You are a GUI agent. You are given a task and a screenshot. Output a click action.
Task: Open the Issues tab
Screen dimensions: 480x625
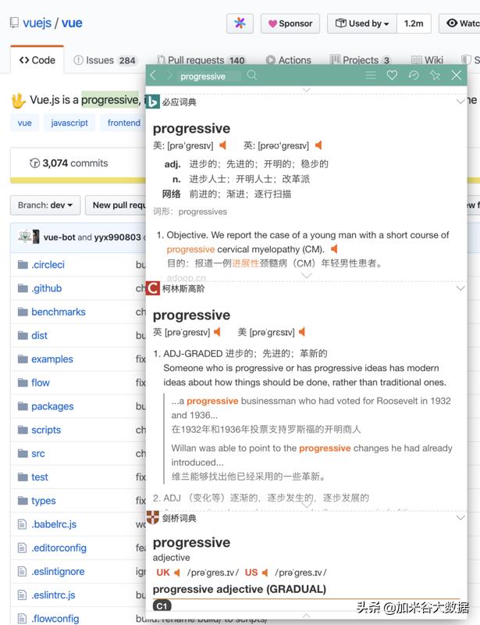coord(105,60)
